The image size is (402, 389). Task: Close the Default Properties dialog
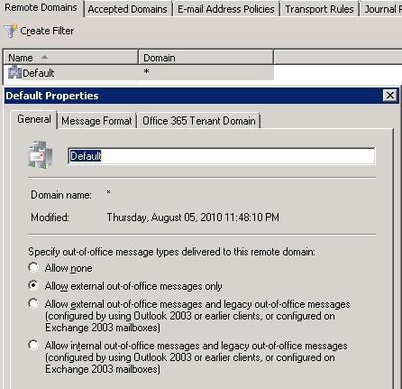tap(390, 96)
